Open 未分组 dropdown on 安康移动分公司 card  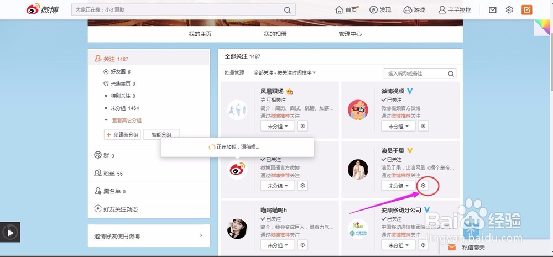[x=398, y=245]
